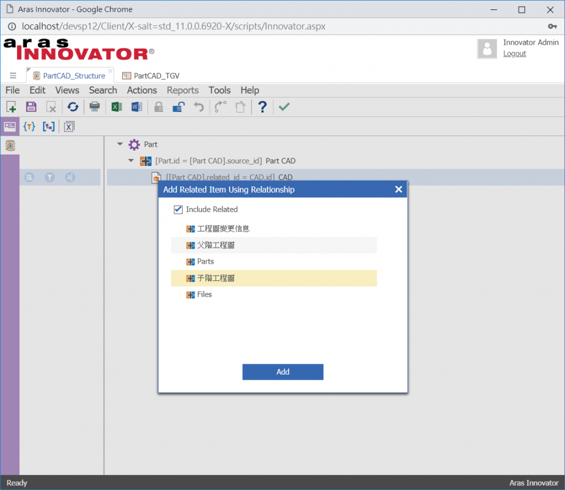
Task: Open the Actions menu
Action: 142,90
